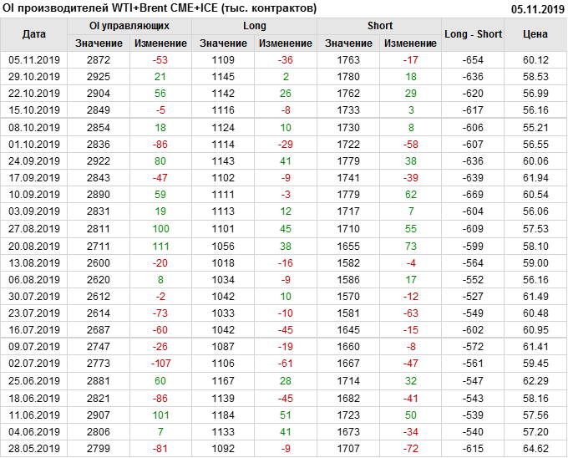The image size is (568, 458).
Task: Select the date cell 16.07.2019
Action: (x=34, y=330)
